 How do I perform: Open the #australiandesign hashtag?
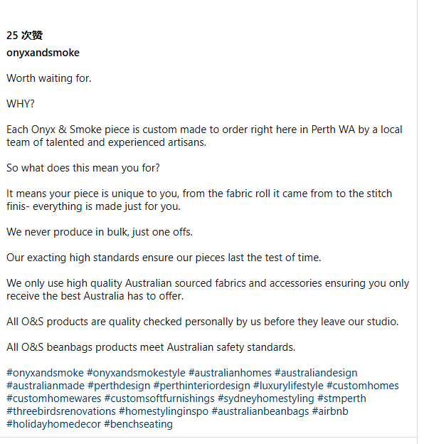tap(316, 373)
